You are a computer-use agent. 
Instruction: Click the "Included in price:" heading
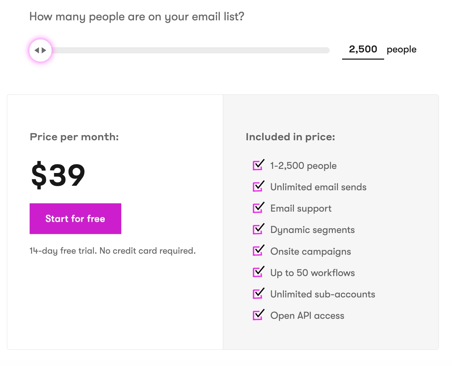point(290,137)
